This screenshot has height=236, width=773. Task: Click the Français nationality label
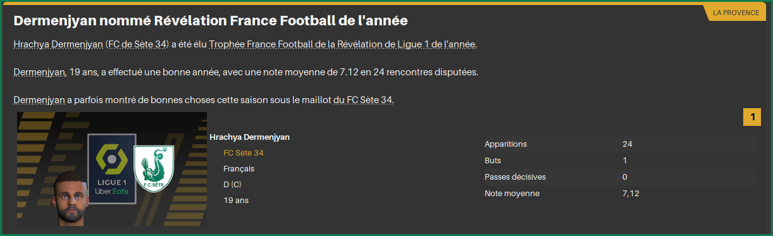(238, 169)
